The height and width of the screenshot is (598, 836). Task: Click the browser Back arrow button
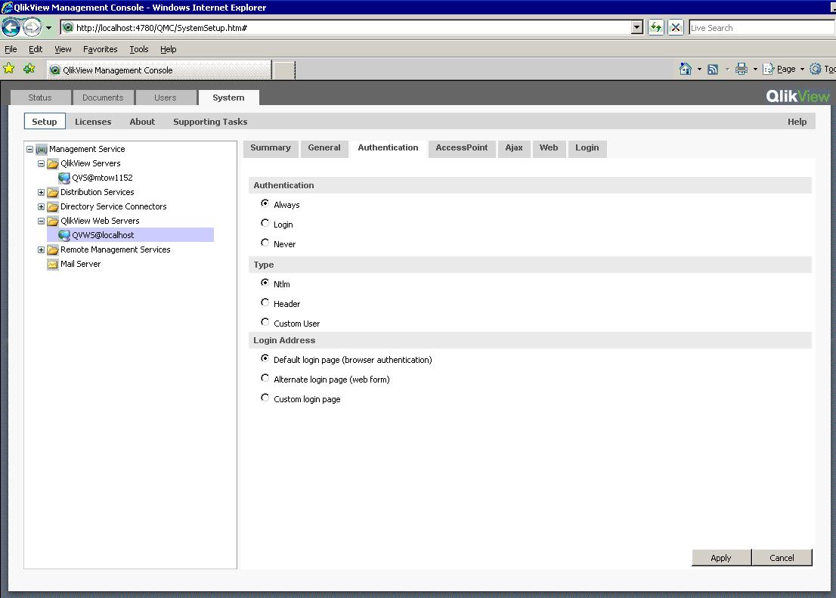point(11,27)
